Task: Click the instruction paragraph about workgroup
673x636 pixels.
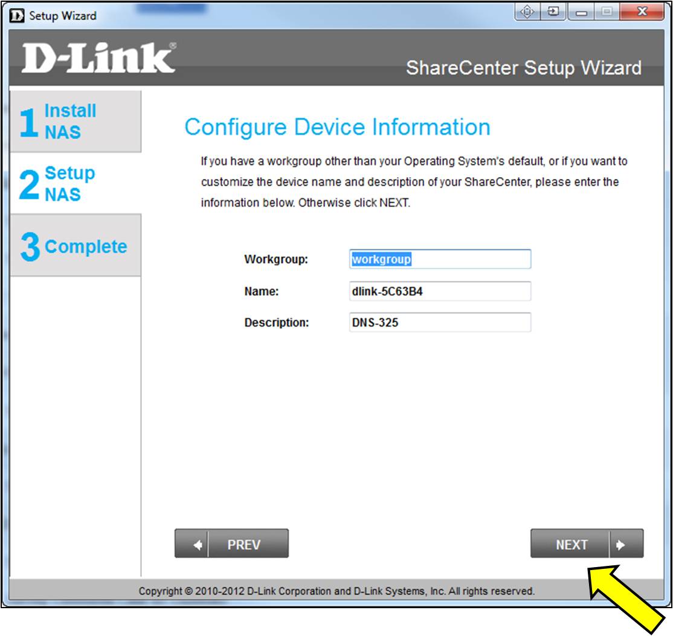Action: [x=414, y=182]
